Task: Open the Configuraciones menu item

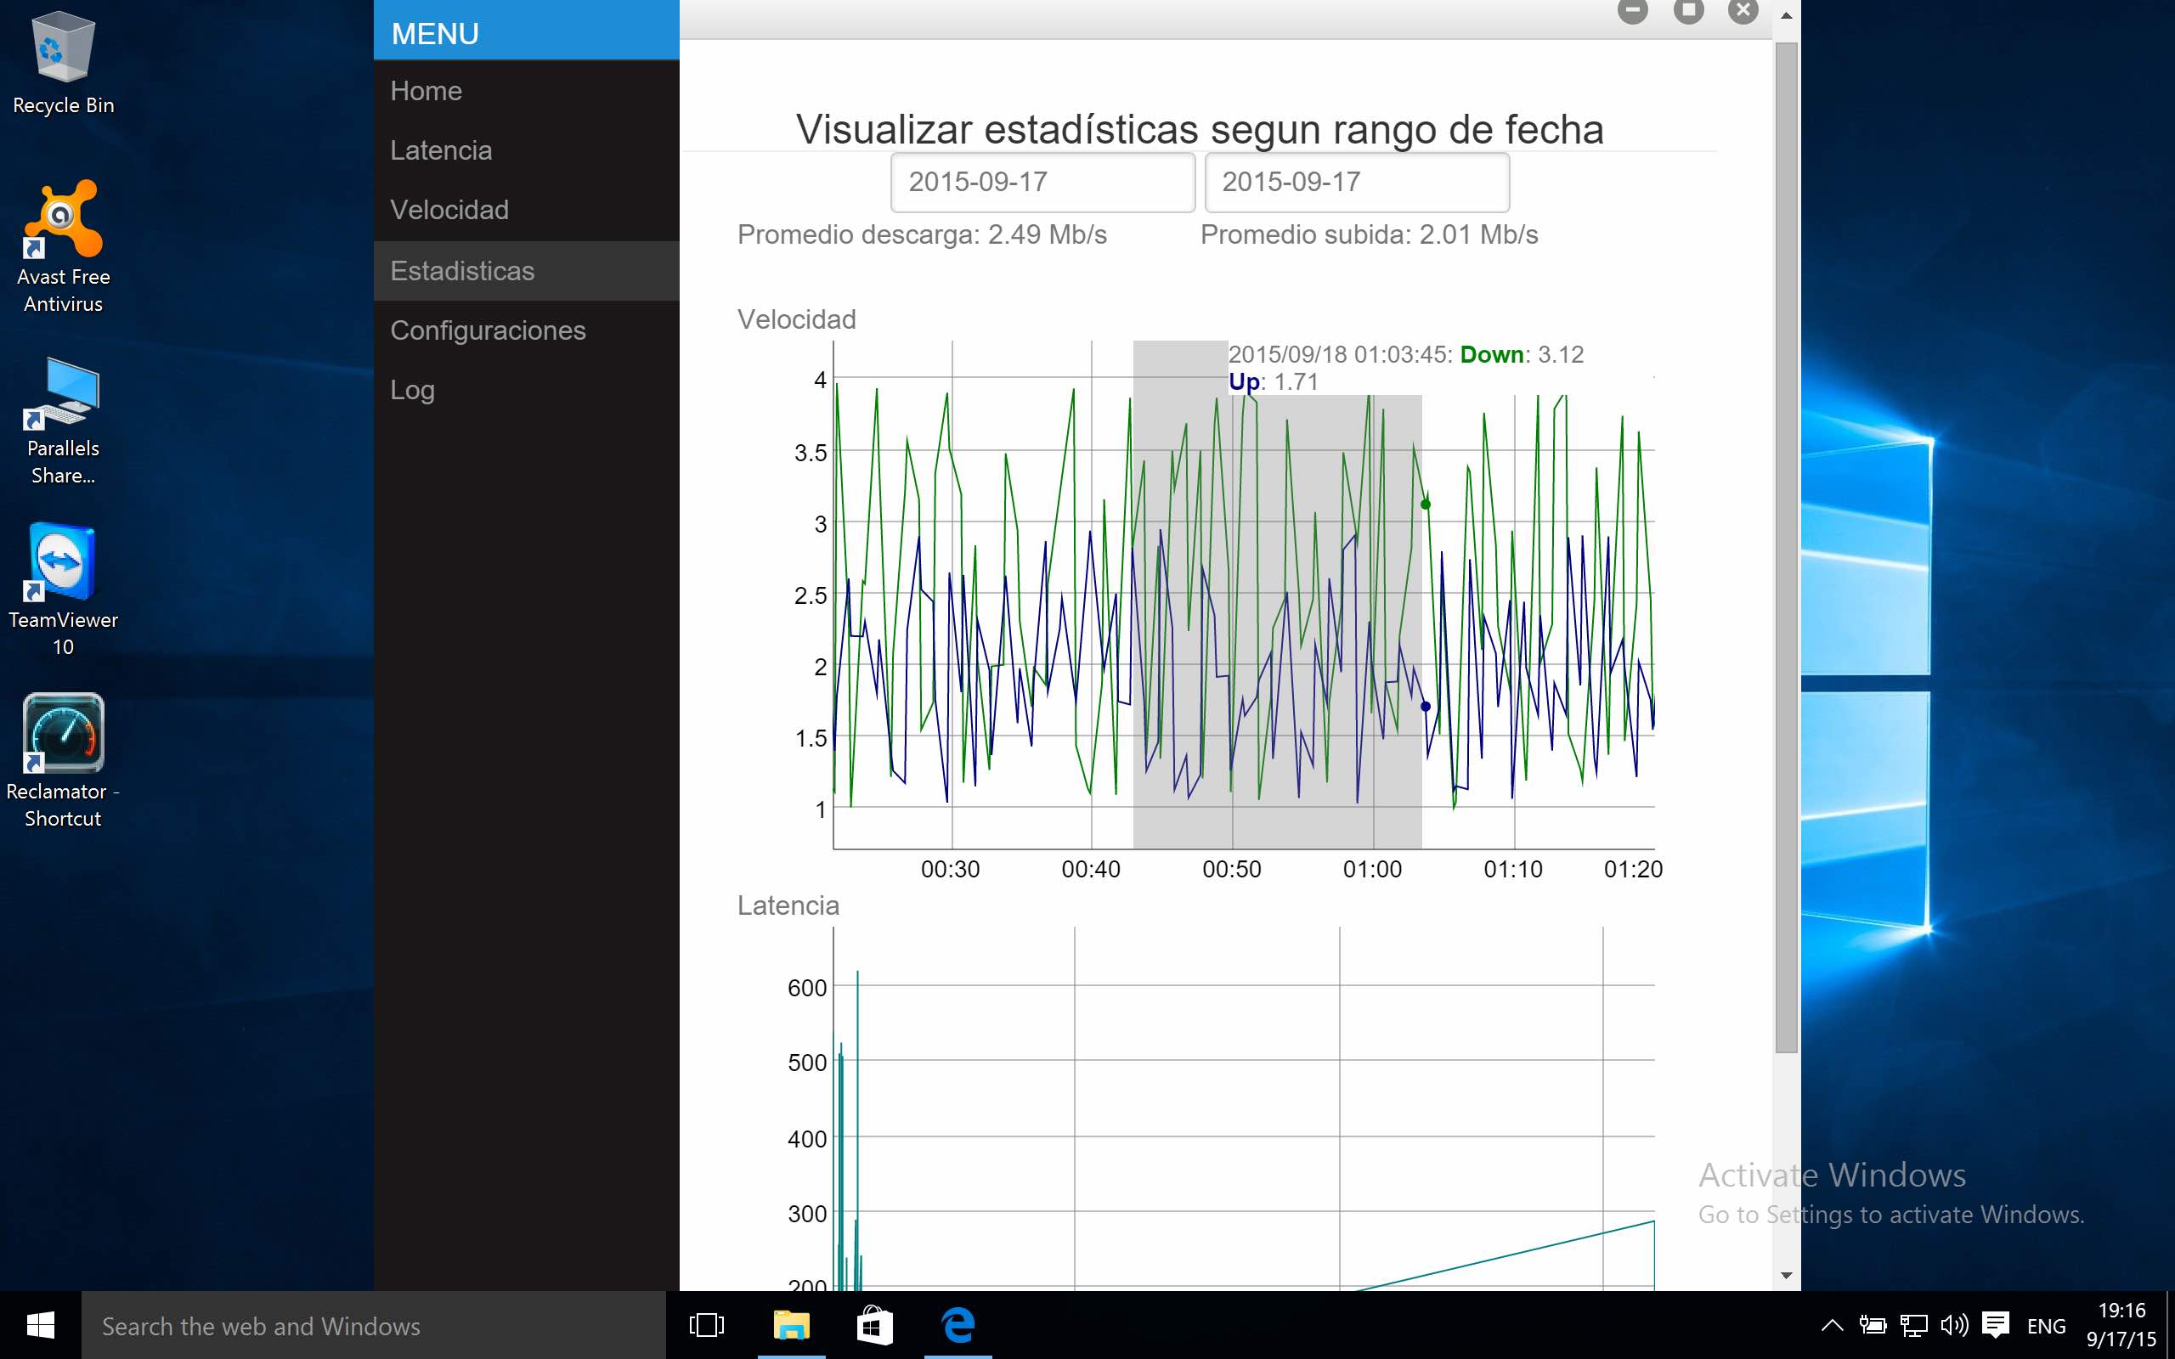Action: 527,330
